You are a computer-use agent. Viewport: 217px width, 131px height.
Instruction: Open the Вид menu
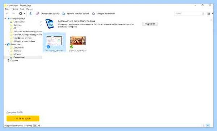(x=22, y=9)
